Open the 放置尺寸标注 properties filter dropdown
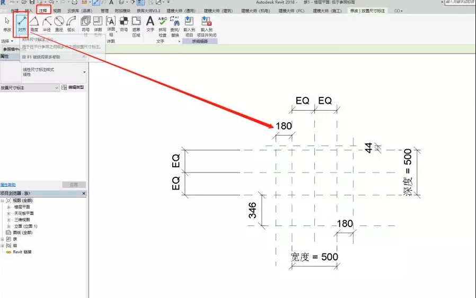Image resolution: width=476 pixels, height=298 pixels. coord(30,88)
